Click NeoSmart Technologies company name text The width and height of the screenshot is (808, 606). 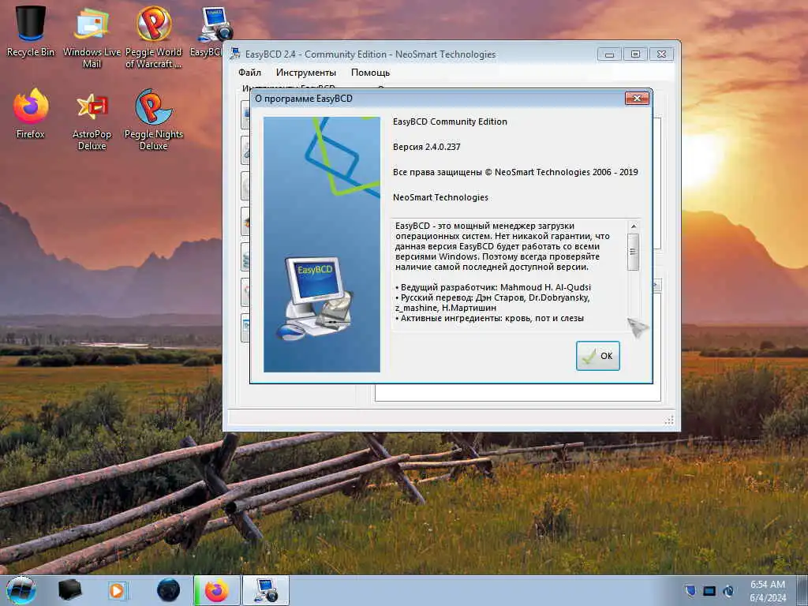point(440,197)
